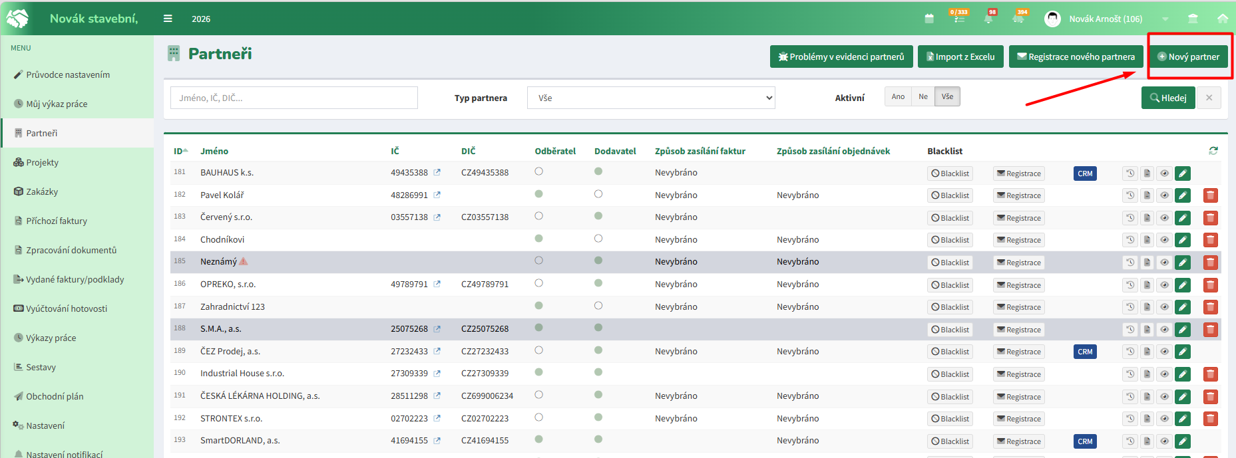Click the Nový partner button

pyautogui.click(x=1189, y=57)
